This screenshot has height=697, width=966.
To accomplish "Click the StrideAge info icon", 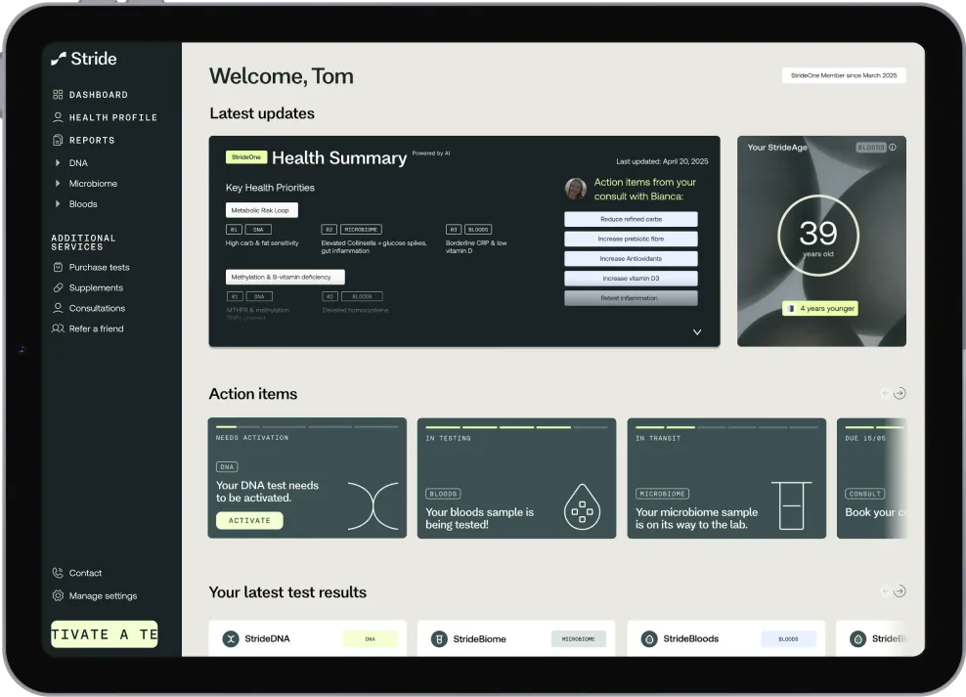I will tap(893, 148).
